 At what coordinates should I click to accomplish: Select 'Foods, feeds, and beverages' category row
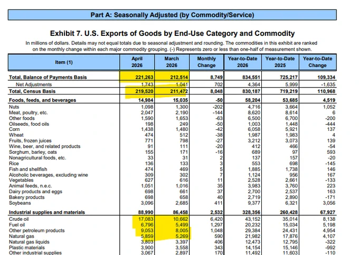pyautogui.click(x=42, y=100)
